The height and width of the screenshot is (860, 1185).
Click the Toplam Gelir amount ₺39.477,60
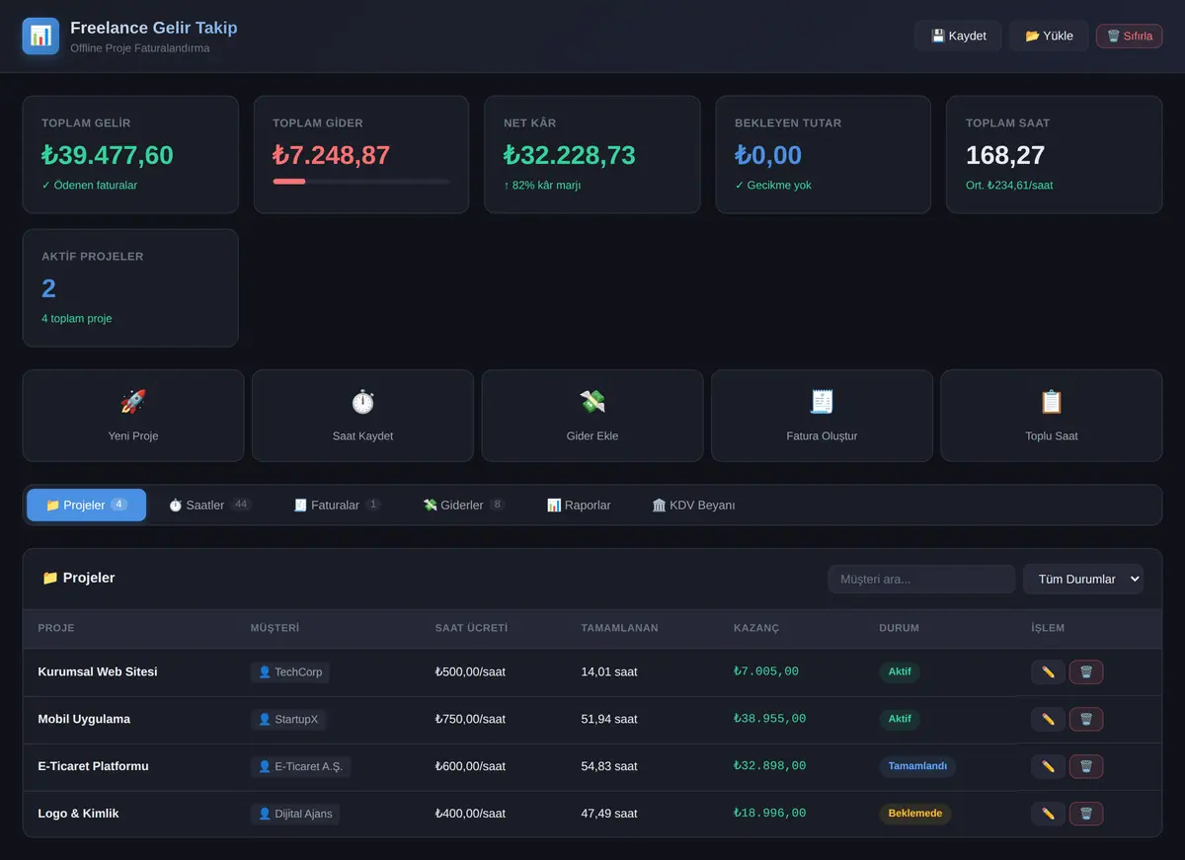(108, 155)
